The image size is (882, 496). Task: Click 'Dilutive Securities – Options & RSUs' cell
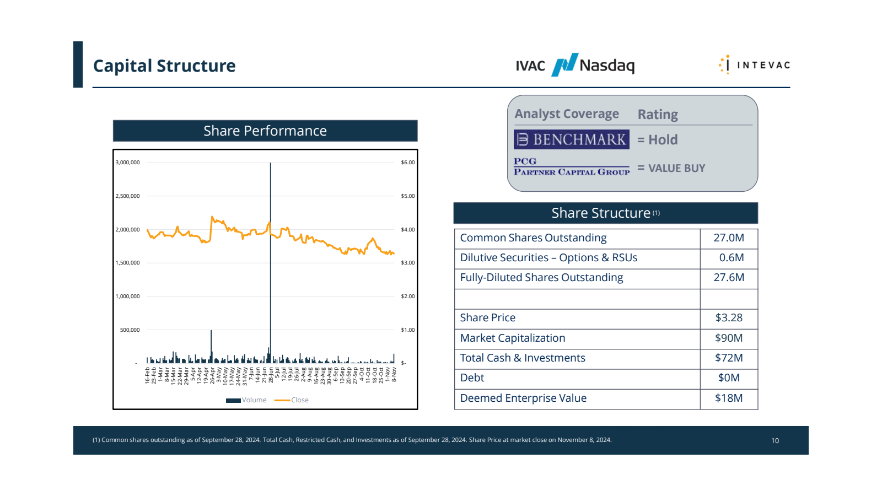click(x=577, y=258)
